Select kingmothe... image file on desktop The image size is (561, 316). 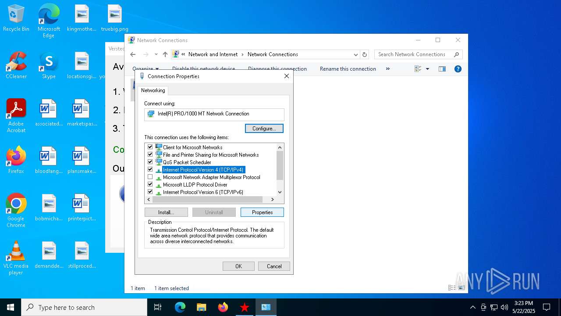click(x=82, y=18)
